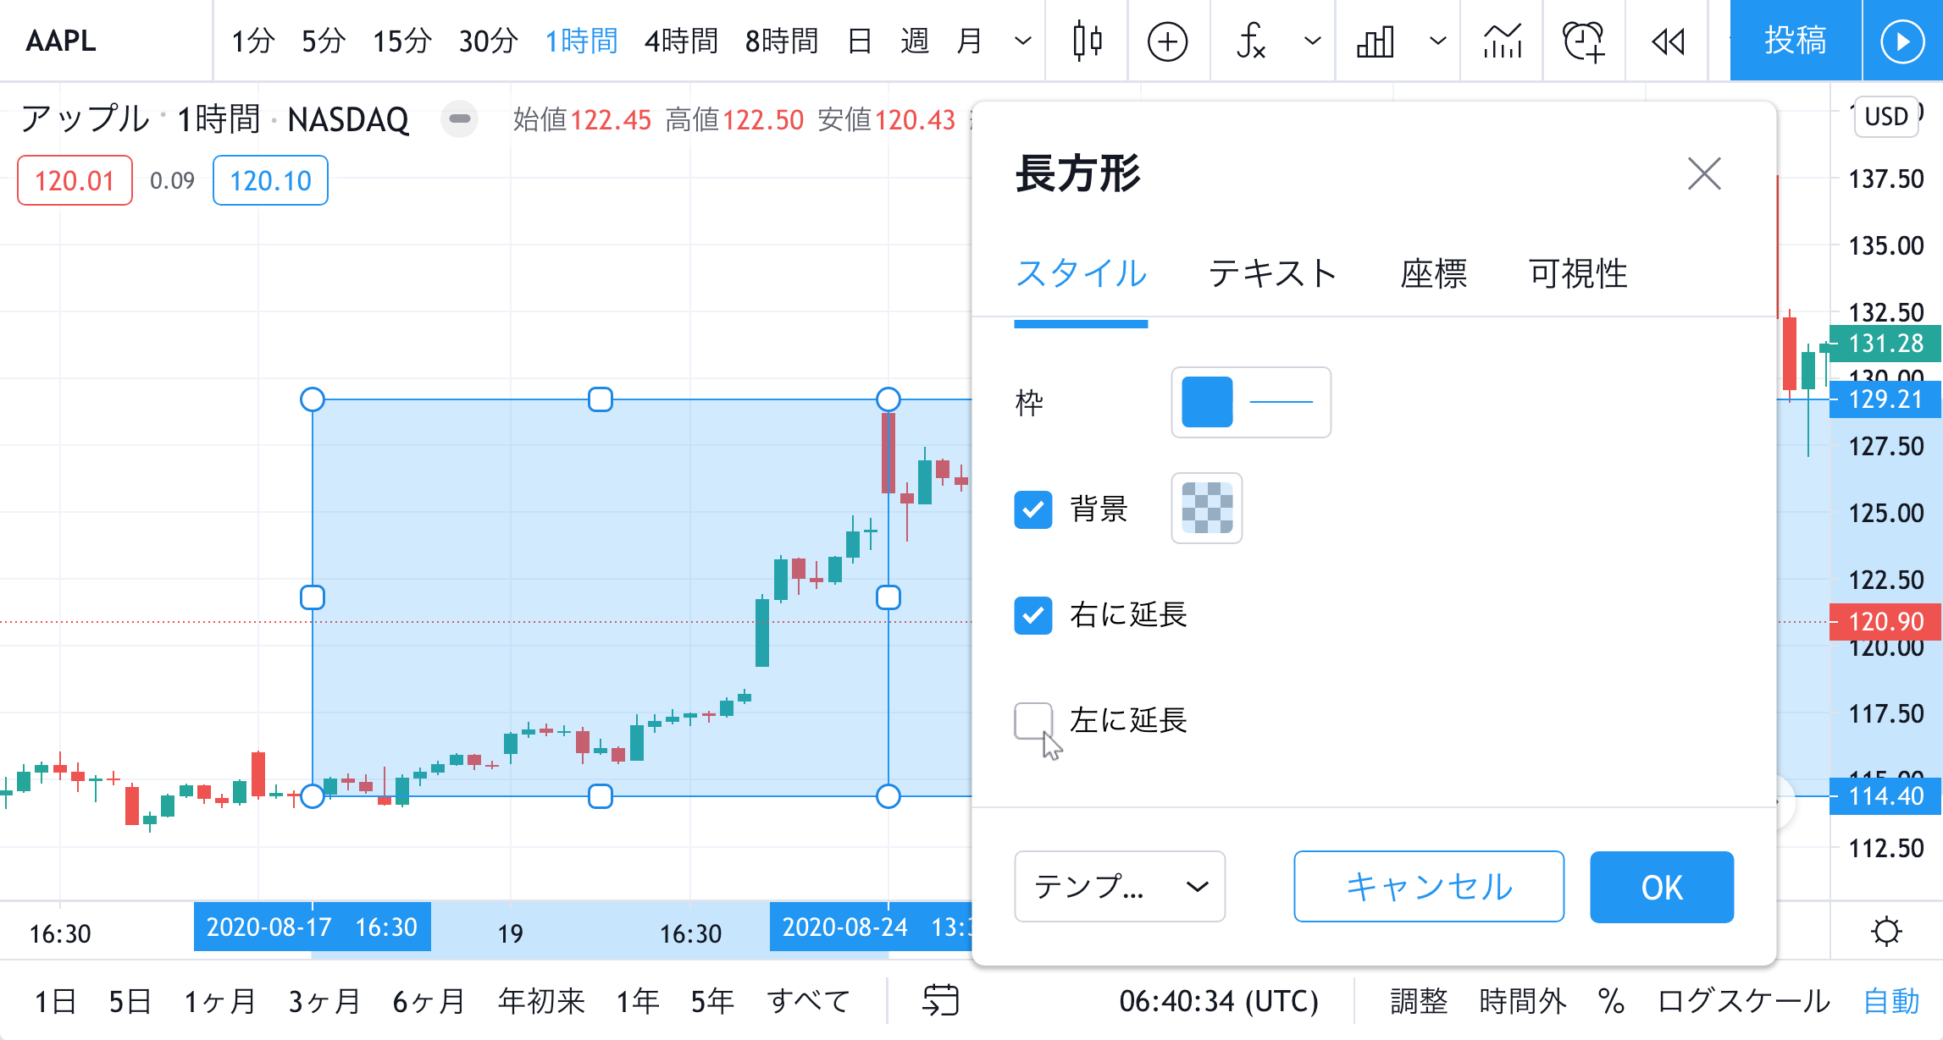Image resolution: width=1943 pixels, height=1040 pixels.
Task: Create alert with alarm clock icon
Action: (x=1583, y=41)
